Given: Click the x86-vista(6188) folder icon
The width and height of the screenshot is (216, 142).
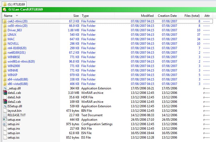Looking at the screenshot, I should [5, 84].
